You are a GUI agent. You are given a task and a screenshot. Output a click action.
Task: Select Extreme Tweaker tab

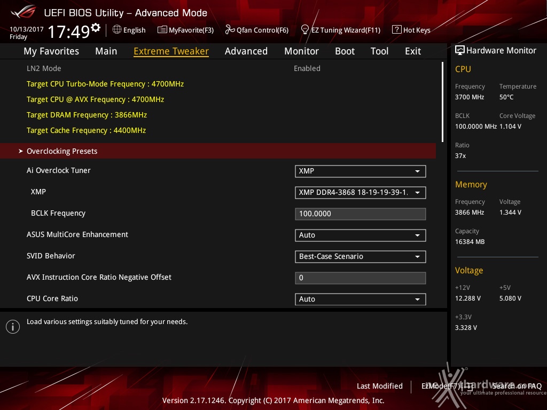click(x=171, y=51)
